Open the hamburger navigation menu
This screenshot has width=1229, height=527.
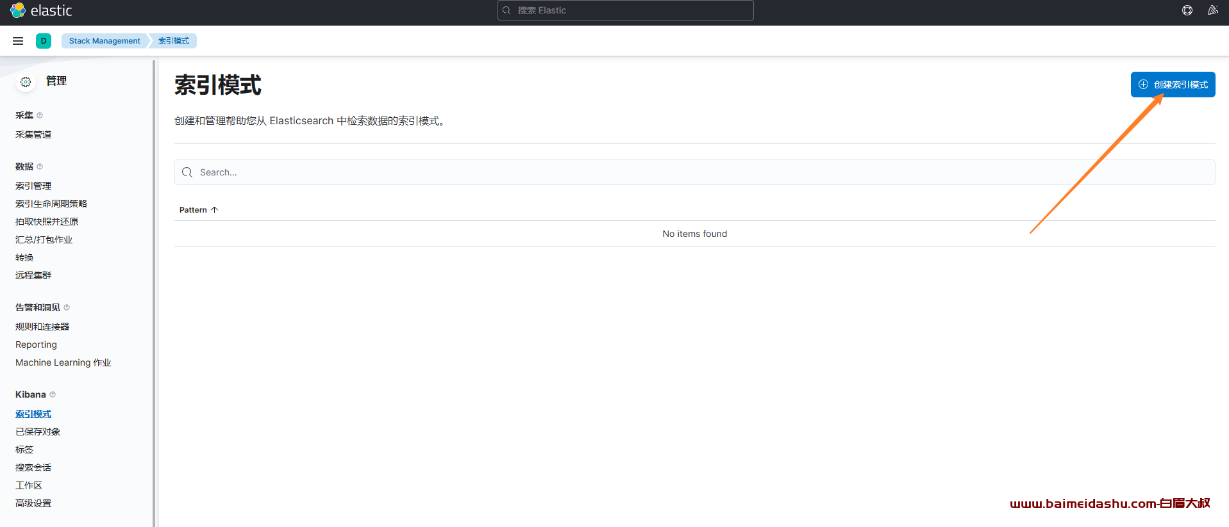(x=18, y=41)
